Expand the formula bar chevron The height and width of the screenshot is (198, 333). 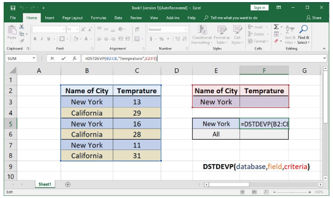click(x=325, y=58)
